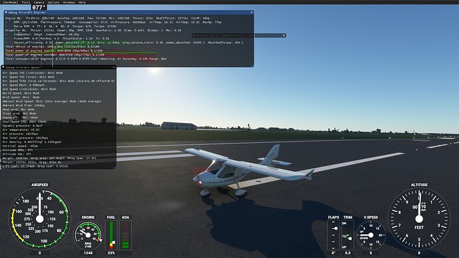Click the Engine RPM gauge
This screenshot has height=258, width=459.
(88, 235)
